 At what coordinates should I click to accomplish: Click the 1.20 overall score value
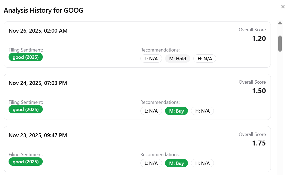click(x=259, y=39)
